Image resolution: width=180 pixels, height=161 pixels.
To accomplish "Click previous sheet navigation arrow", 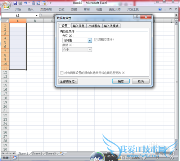I will (x=7, y=153).
